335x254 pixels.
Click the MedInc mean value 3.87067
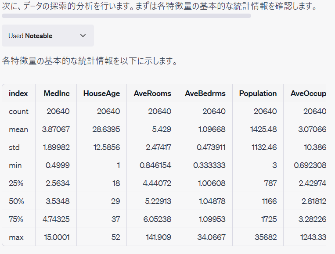57,129
